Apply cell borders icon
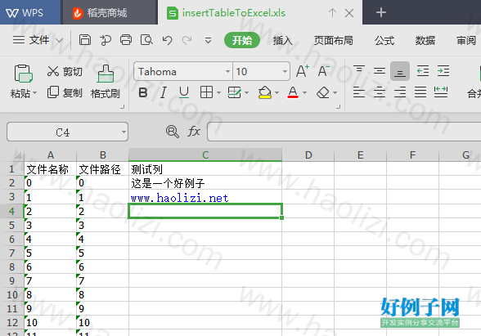The height and width of the screenshot is (336, 481). (x=206, y=92)
